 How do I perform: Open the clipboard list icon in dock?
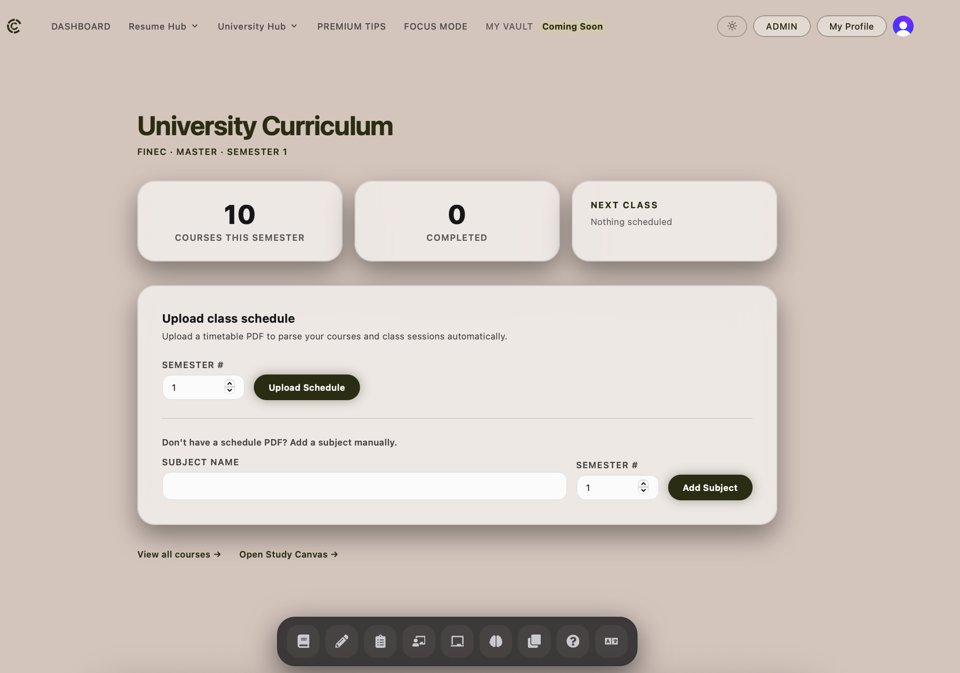pos(380,641)
